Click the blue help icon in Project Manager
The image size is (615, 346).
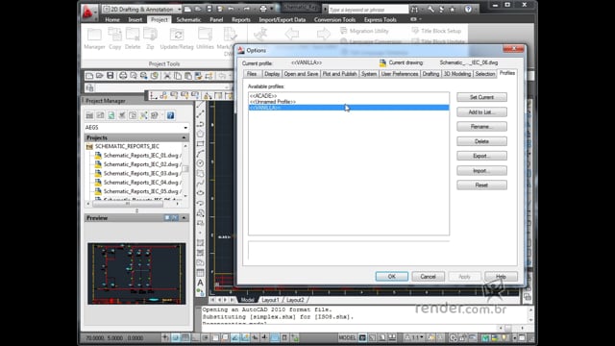point(170,115)
